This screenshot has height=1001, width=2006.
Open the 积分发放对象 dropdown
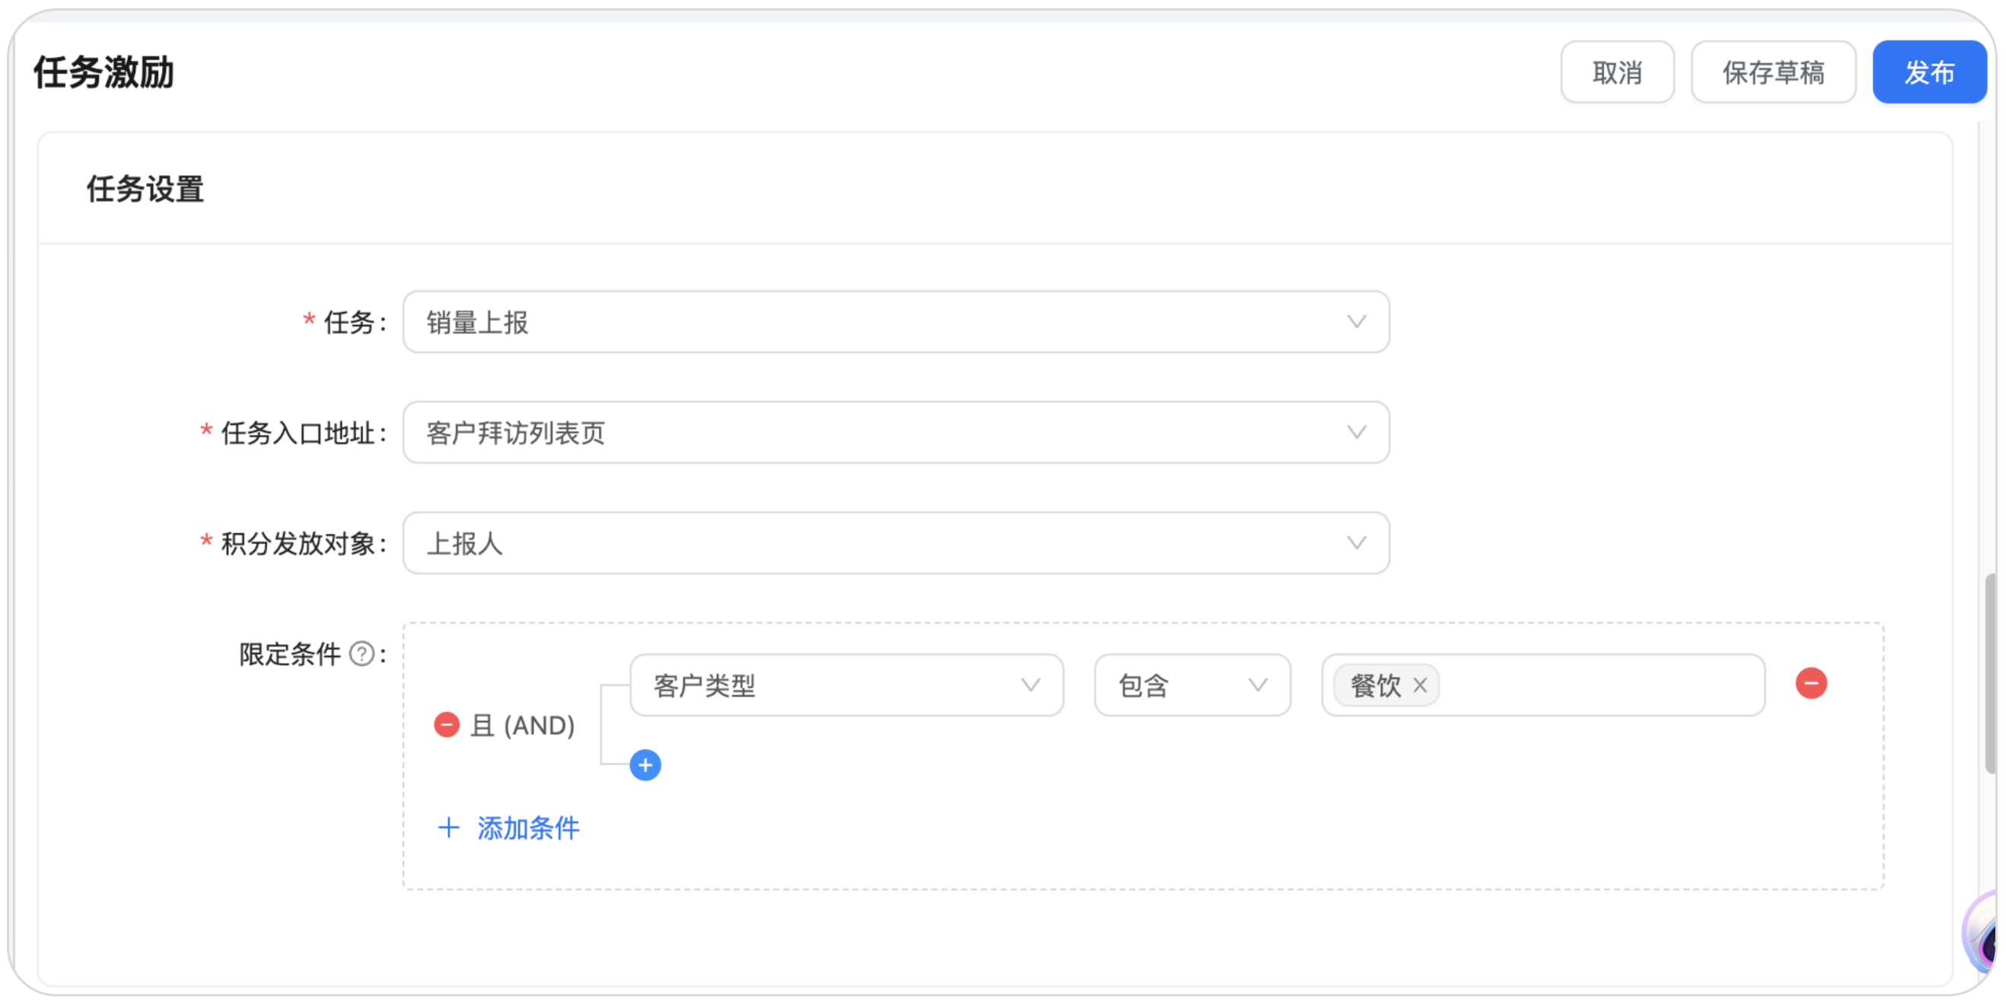point(896,543)
